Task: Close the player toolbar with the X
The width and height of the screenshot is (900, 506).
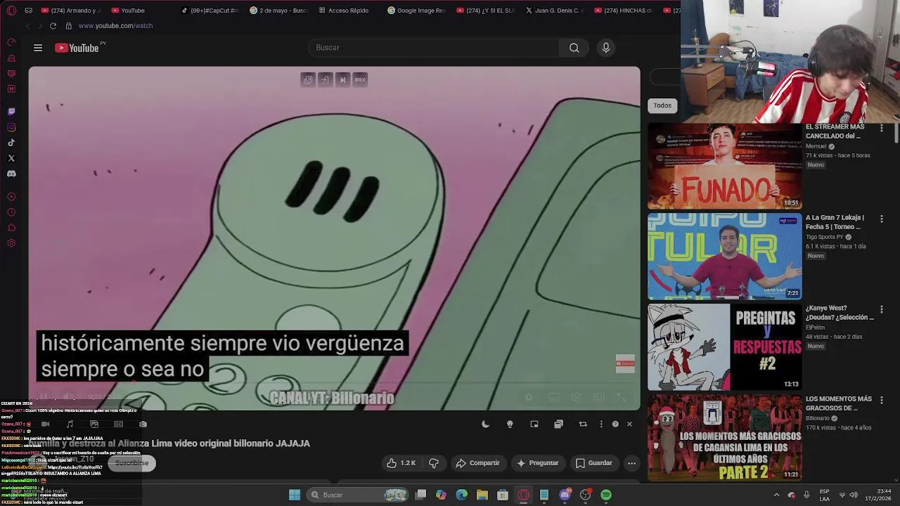Action: click(629, 424)
